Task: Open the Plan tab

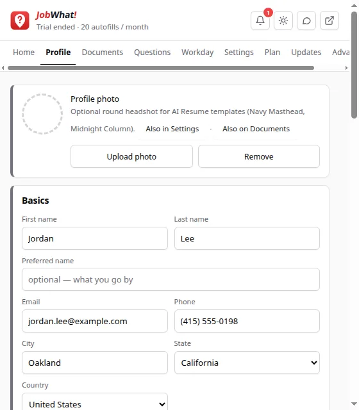Action: click(272, 53)
